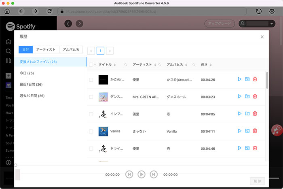The width and height of the screenshot is (283, 189).
Task: Skip to previous track in player
Action: coord(129,174)
